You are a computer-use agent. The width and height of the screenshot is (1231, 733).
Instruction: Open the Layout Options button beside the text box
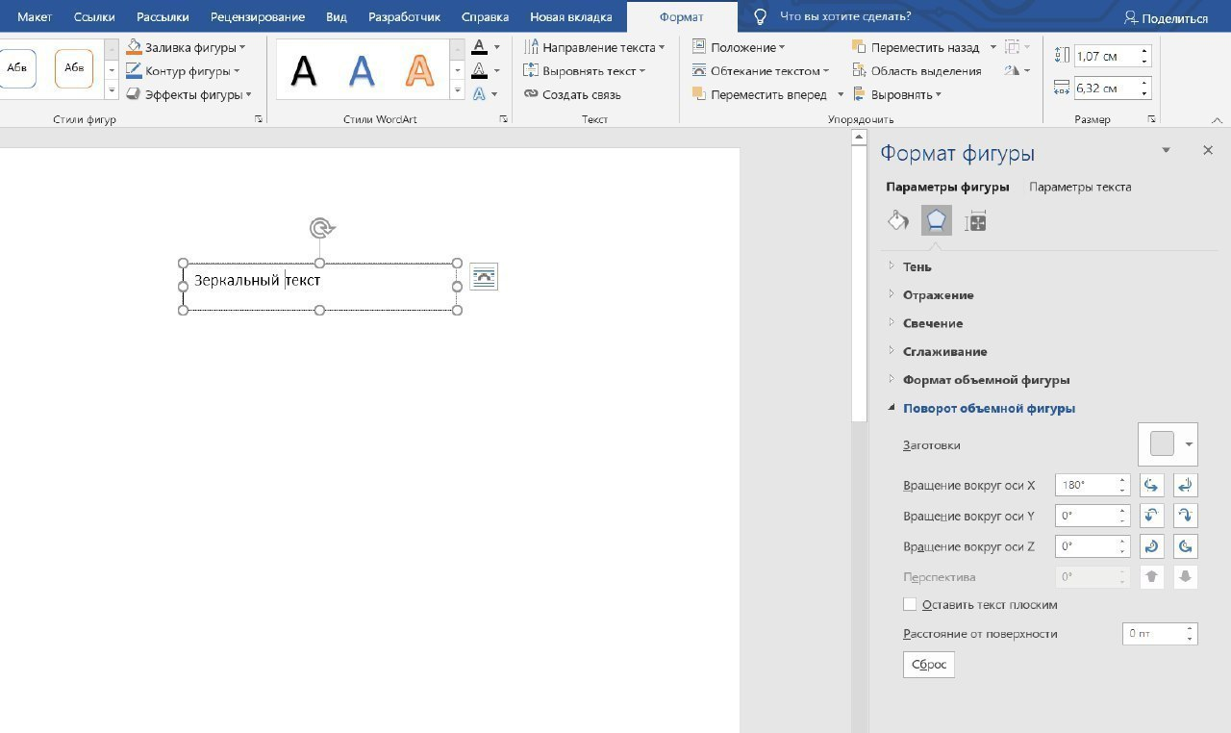(484, 277)
